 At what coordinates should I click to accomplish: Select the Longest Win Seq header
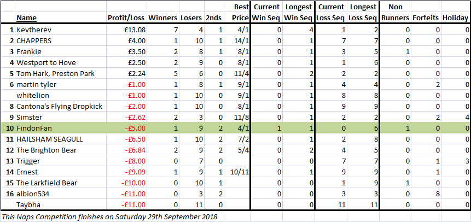[298, 13]
